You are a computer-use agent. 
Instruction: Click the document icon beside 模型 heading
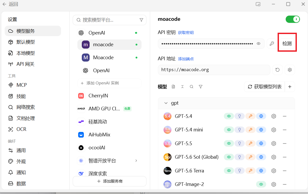click(x=173, y=86)
